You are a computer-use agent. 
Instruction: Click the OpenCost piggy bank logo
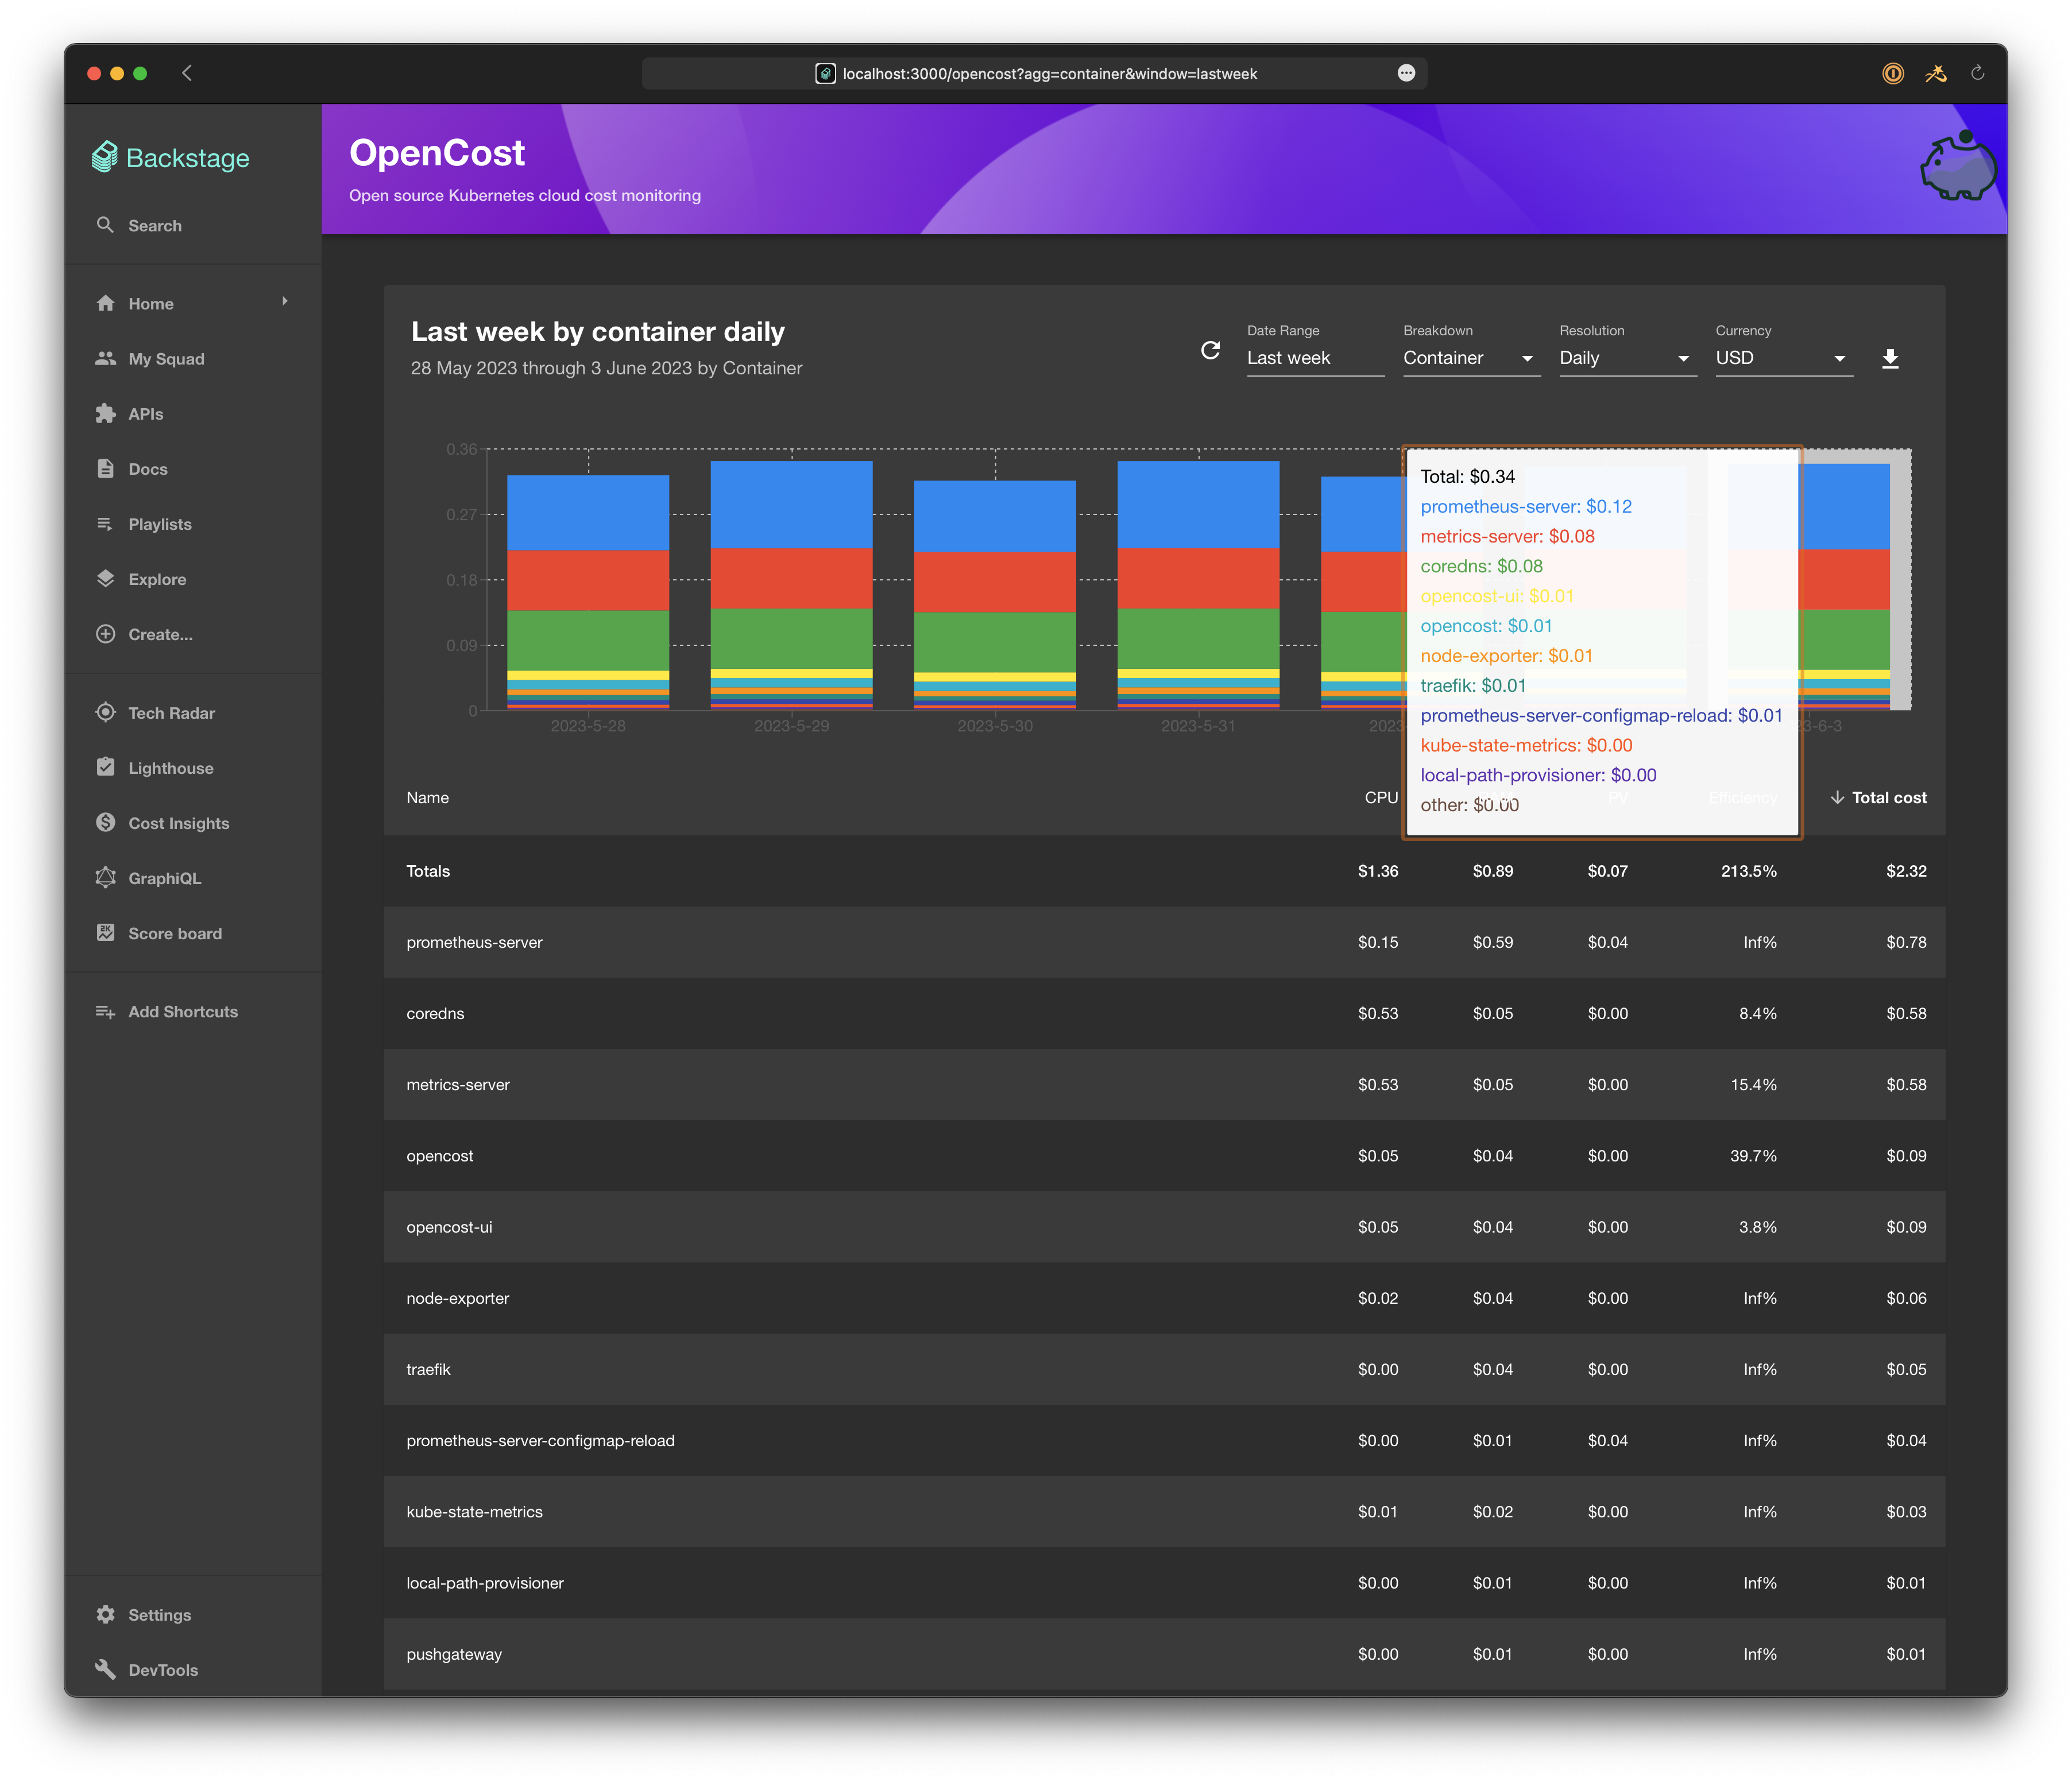click(1958, 167)
